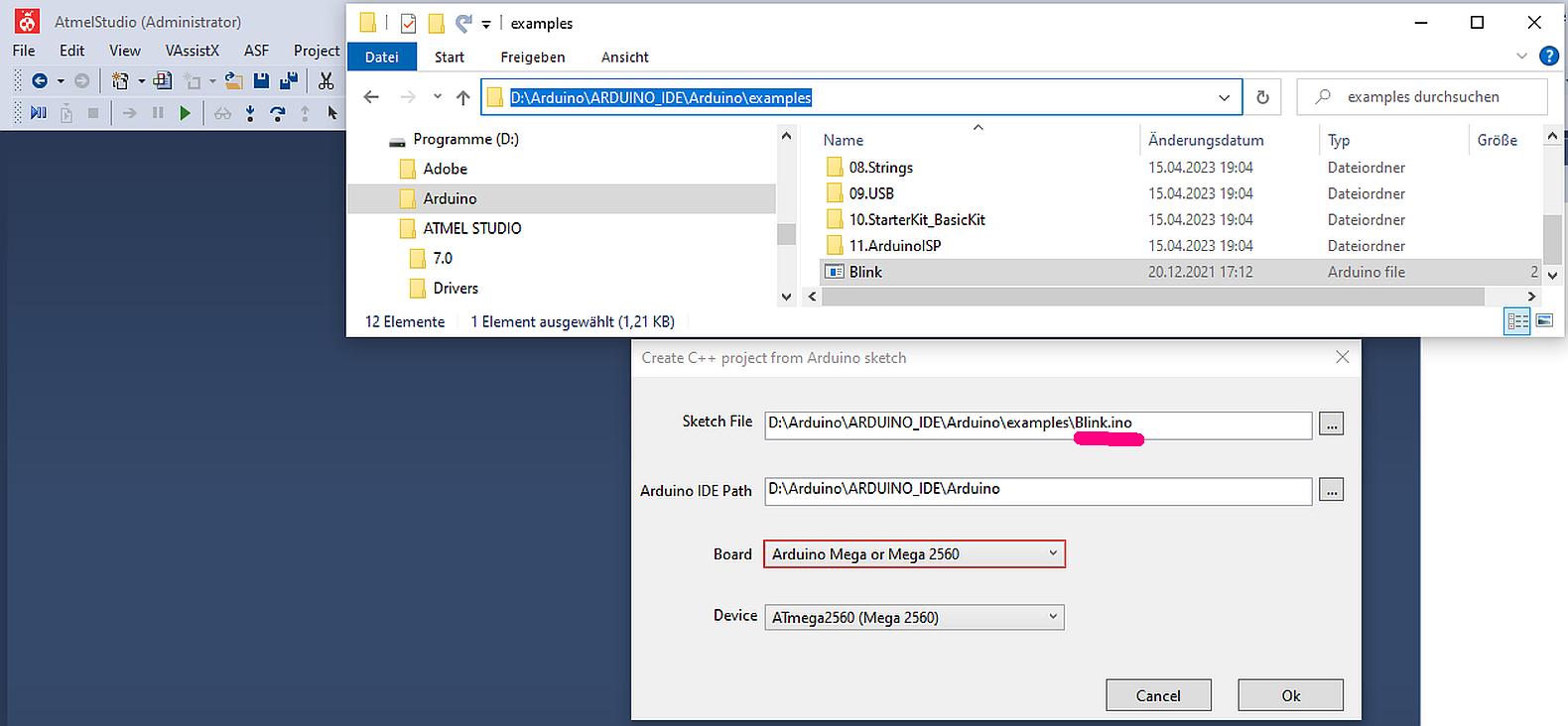Browse for the Sketch File
The image size is (1568, 726).
coord(1331,424)
